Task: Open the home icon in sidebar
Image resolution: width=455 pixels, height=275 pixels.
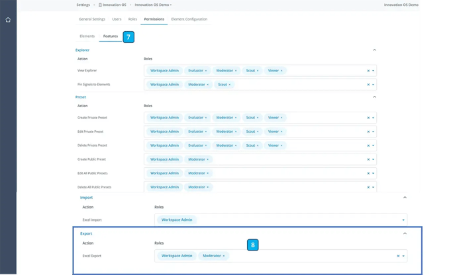Action: 8,20
